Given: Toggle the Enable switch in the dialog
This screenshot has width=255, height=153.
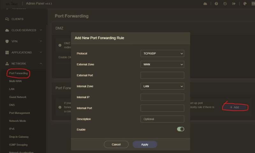Looking at the screenshot, I should [180, 129].
